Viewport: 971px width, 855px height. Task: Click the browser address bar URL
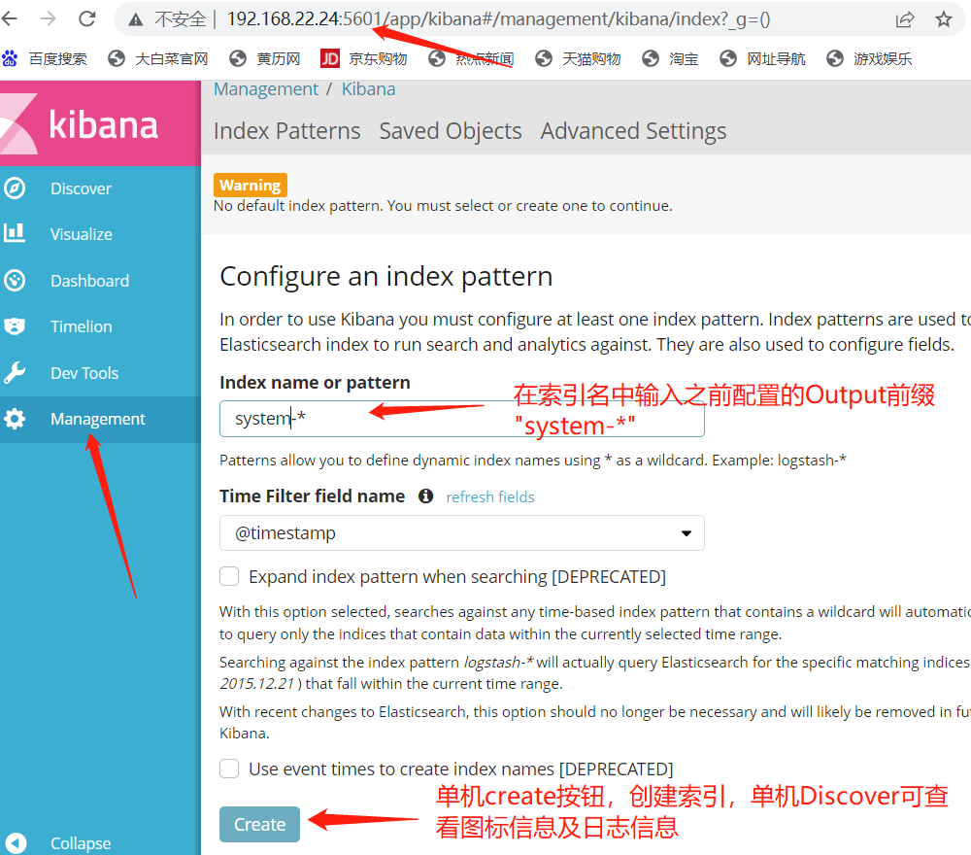(498, 19)
